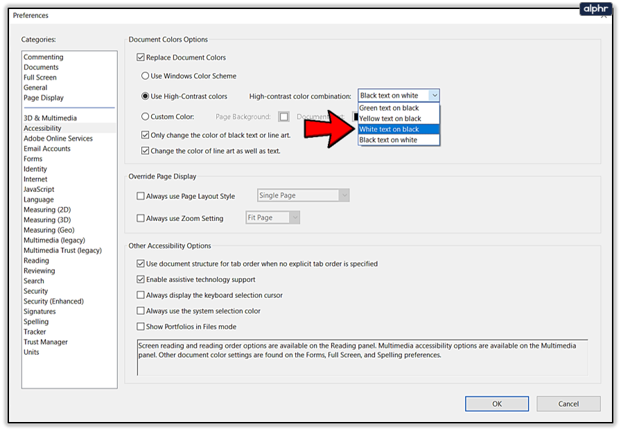Choose Yellow text on black option
The image size is (621, 431).
point(390,118)
